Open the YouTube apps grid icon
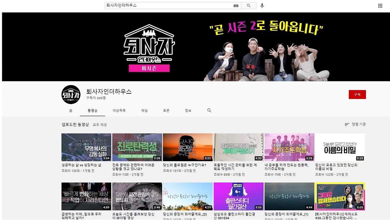Viewport: 390px width, 221px height. pyautogui.click(x=380, y=5)
